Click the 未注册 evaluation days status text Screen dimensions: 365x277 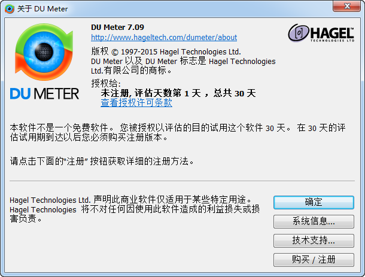[178, 93]
